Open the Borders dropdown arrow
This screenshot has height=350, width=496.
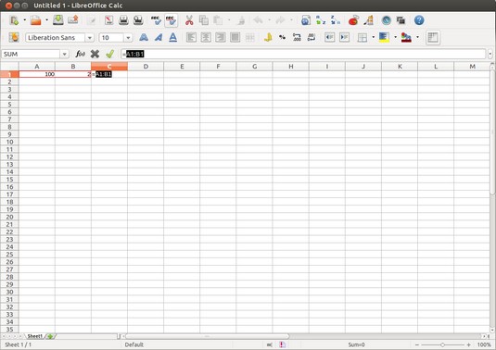point(374,38)
